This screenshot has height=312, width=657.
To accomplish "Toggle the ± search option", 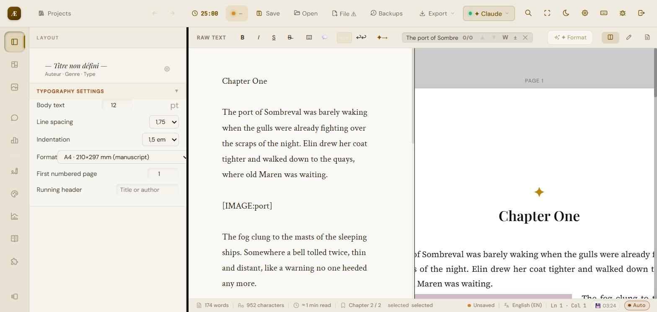I will pyautogui.click(x=515, y=38).
